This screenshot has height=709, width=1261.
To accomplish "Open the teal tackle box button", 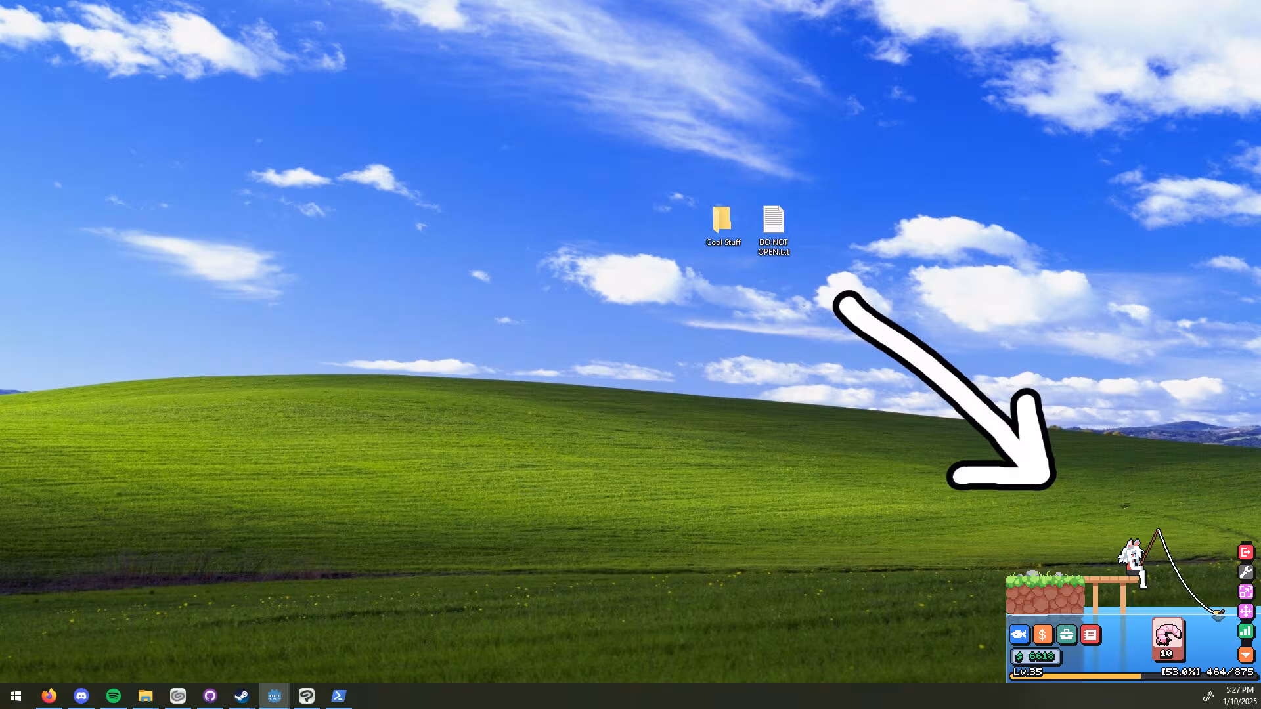I will tap(1066, 634).
